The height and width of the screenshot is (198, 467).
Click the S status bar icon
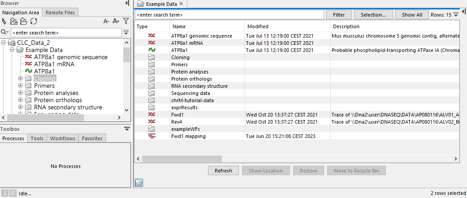(5, 193)
